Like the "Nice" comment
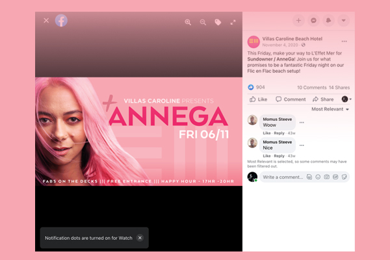This screenshot has width=390, height=260. 266,156
